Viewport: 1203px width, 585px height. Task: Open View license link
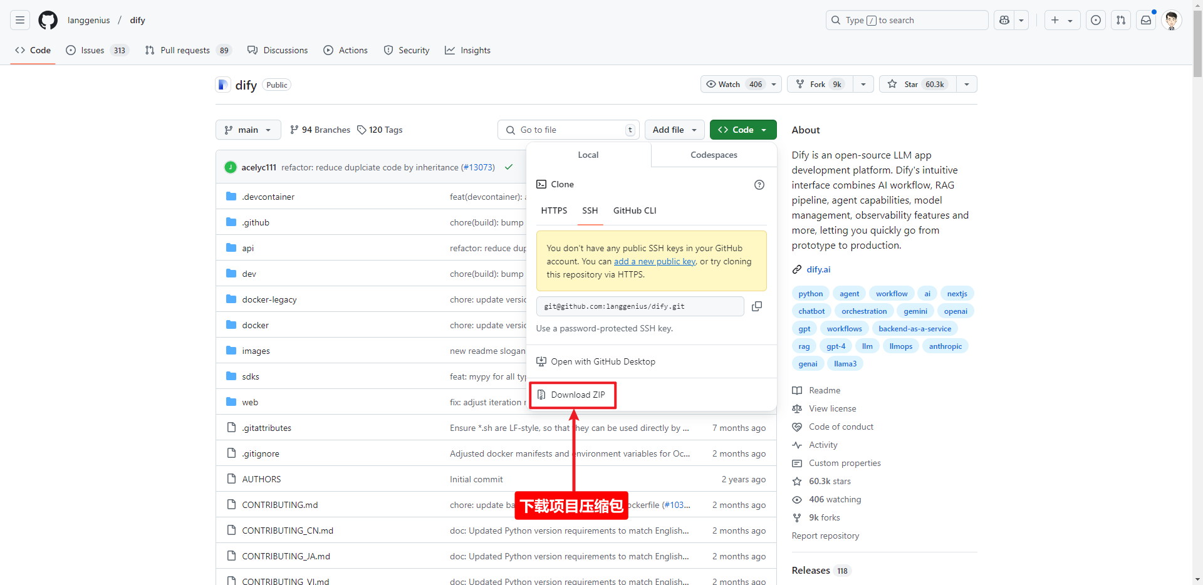tap(832, 408)
